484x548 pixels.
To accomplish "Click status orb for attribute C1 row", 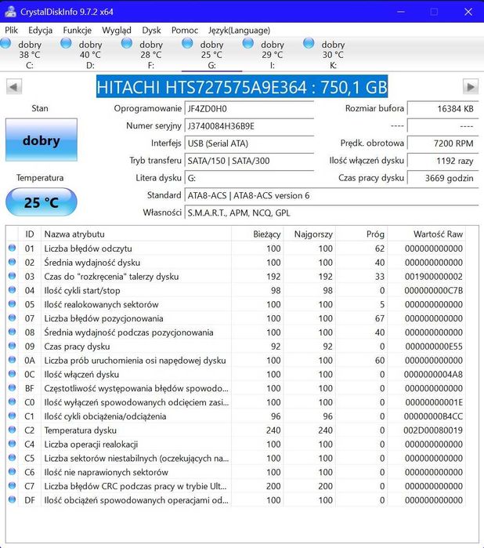I will point(13,416).
